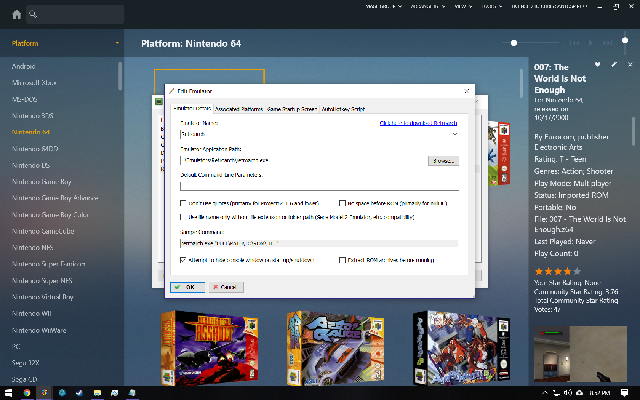Open the cloud sync tray icon
Image resolution: width=640 pixels, height=400 pixels.
(x=579, y=393)
